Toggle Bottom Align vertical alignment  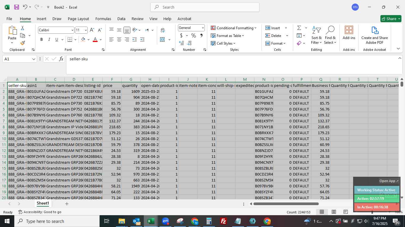(127, 30)
